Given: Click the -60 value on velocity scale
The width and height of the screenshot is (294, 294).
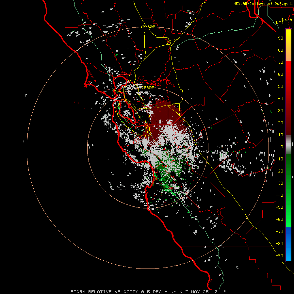Looking at the screenshot, I should click(x=279, y=220).
